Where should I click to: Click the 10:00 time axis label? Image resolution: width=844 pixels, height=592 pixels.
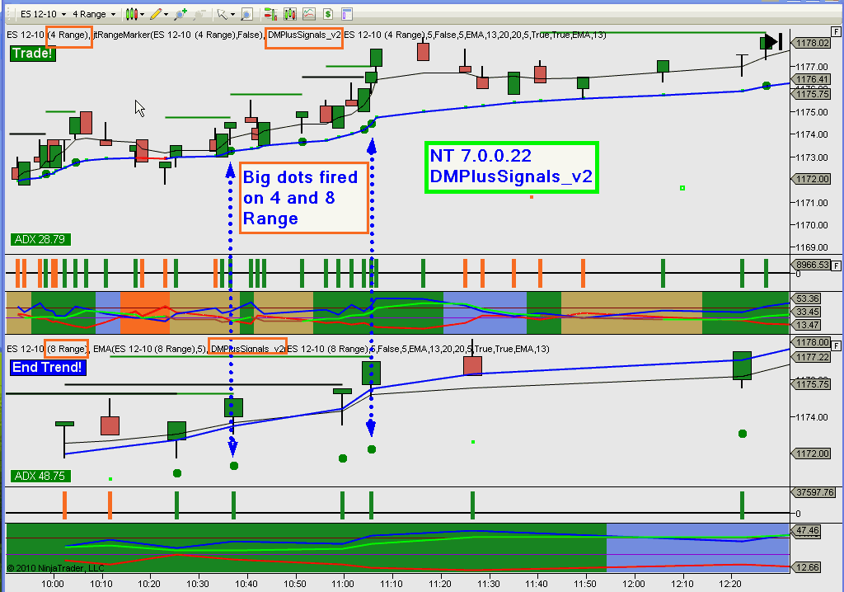(x=52, y=584)
